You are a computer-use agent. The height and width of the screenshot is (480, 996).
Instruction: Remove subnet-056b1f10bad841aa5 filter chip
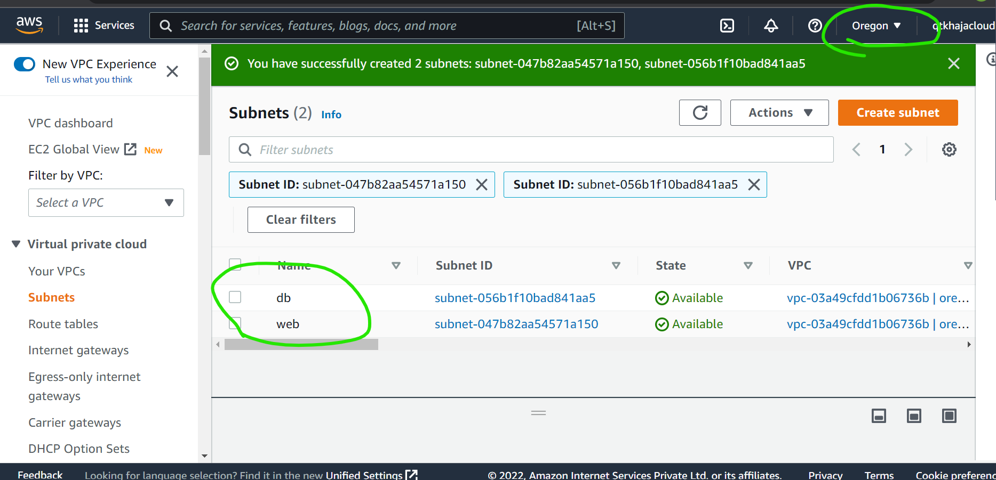(x=754, y=184)
